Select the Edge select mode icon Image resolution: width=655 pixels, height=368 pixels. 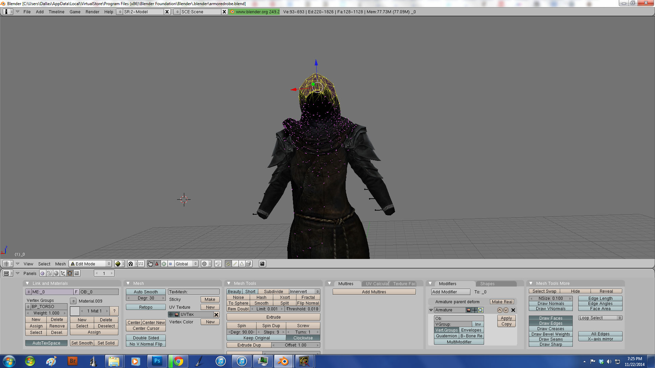pos(235,263)
